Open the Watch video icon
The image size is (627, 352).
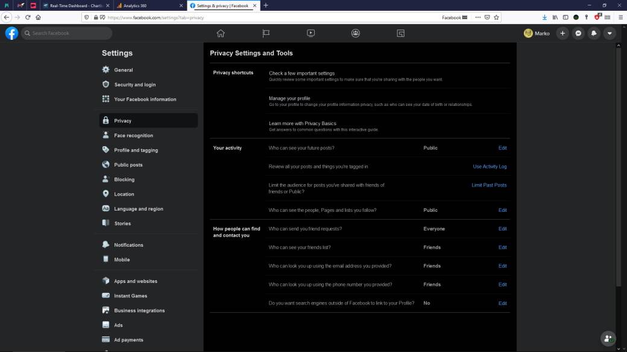310,33
